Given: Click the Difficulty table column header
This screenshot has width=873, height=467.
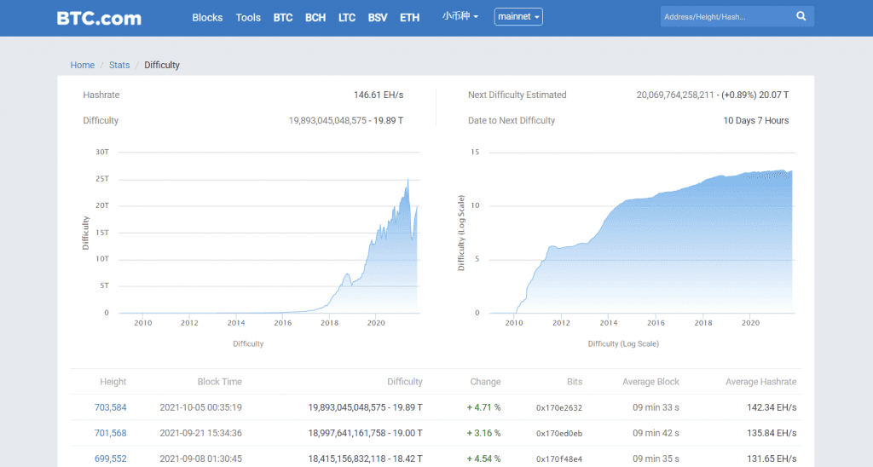Looking at the screenshot, I should point(405,382).
